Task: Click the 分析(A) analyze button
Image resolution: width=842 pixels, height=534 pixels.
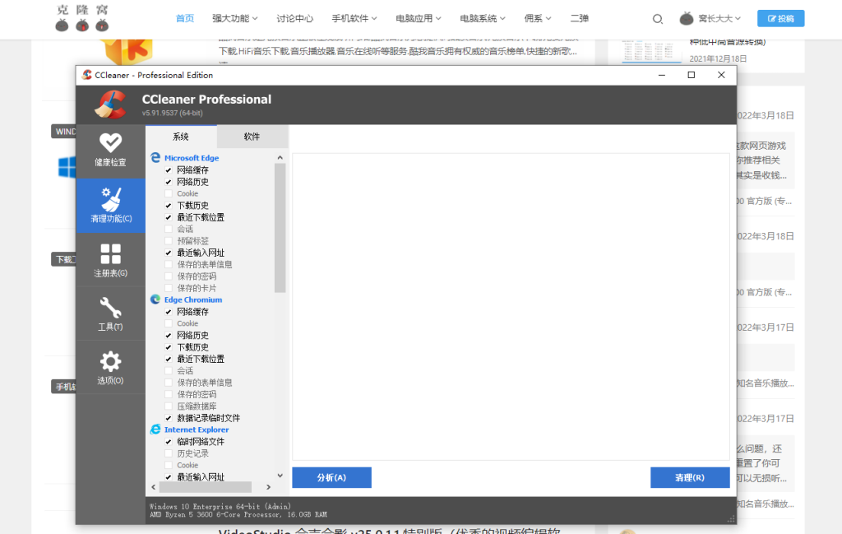Action: 331,477
